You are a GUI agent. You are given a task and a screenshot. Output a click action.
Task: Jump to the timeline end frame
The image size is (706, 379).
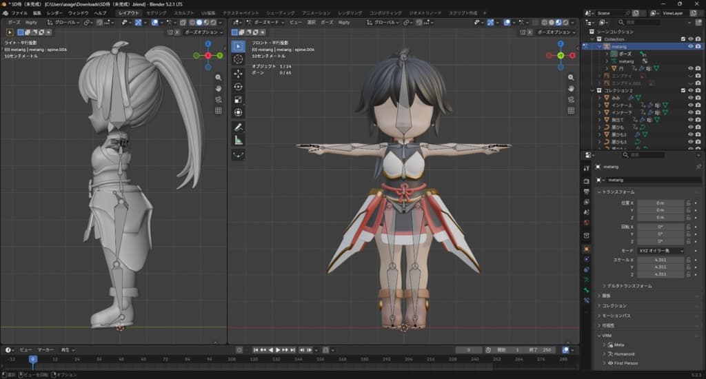pos(292,350)
